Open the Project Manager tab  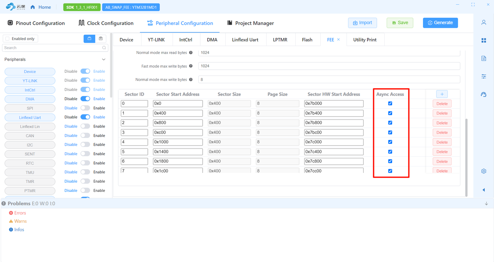[250, 23]
